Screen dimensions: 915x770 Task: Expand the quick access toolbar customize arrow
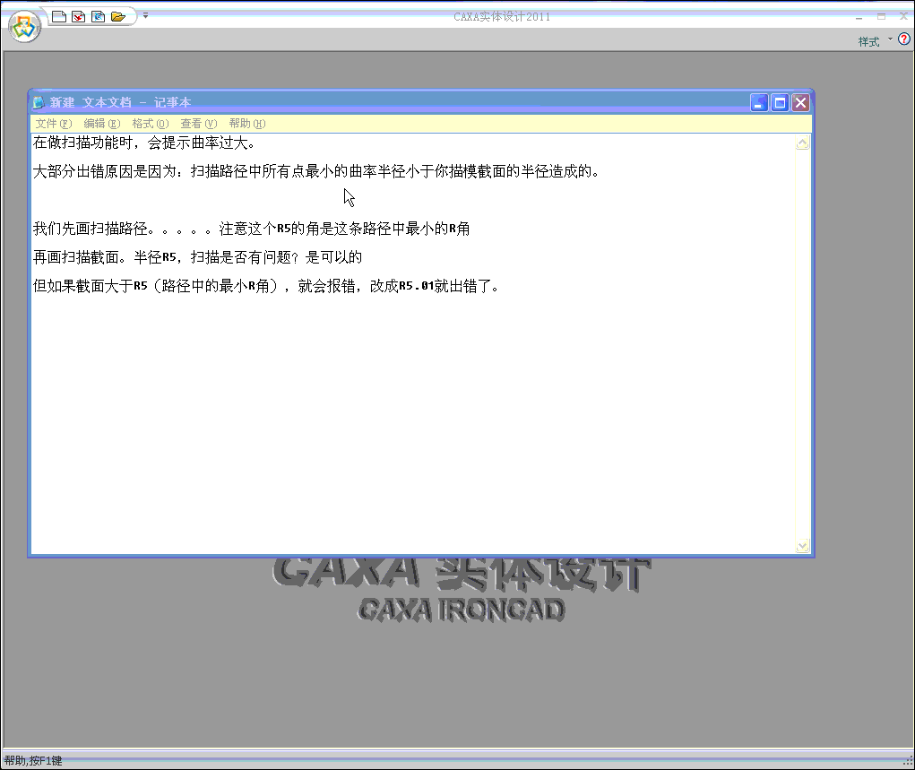coord(145,15)
